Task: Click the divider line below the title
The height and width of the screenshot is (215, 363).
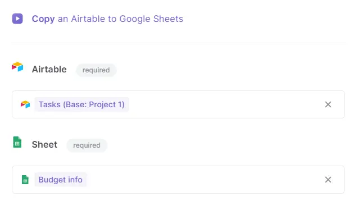Action: [179, 43]
